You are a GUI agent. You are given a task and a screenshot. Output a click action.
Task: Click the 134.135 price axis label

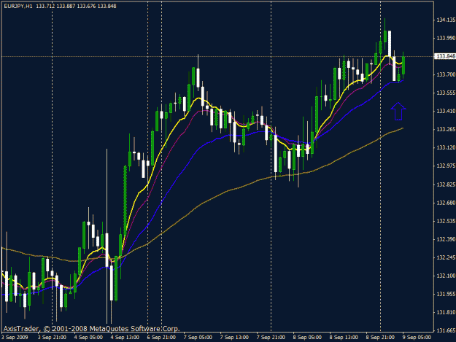click(446, 20)
